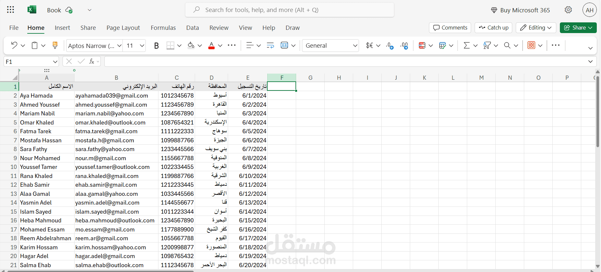This screenshot has height=272, width=601.
Task: Apply the fill color bucket
Action: tap(191, 45)
